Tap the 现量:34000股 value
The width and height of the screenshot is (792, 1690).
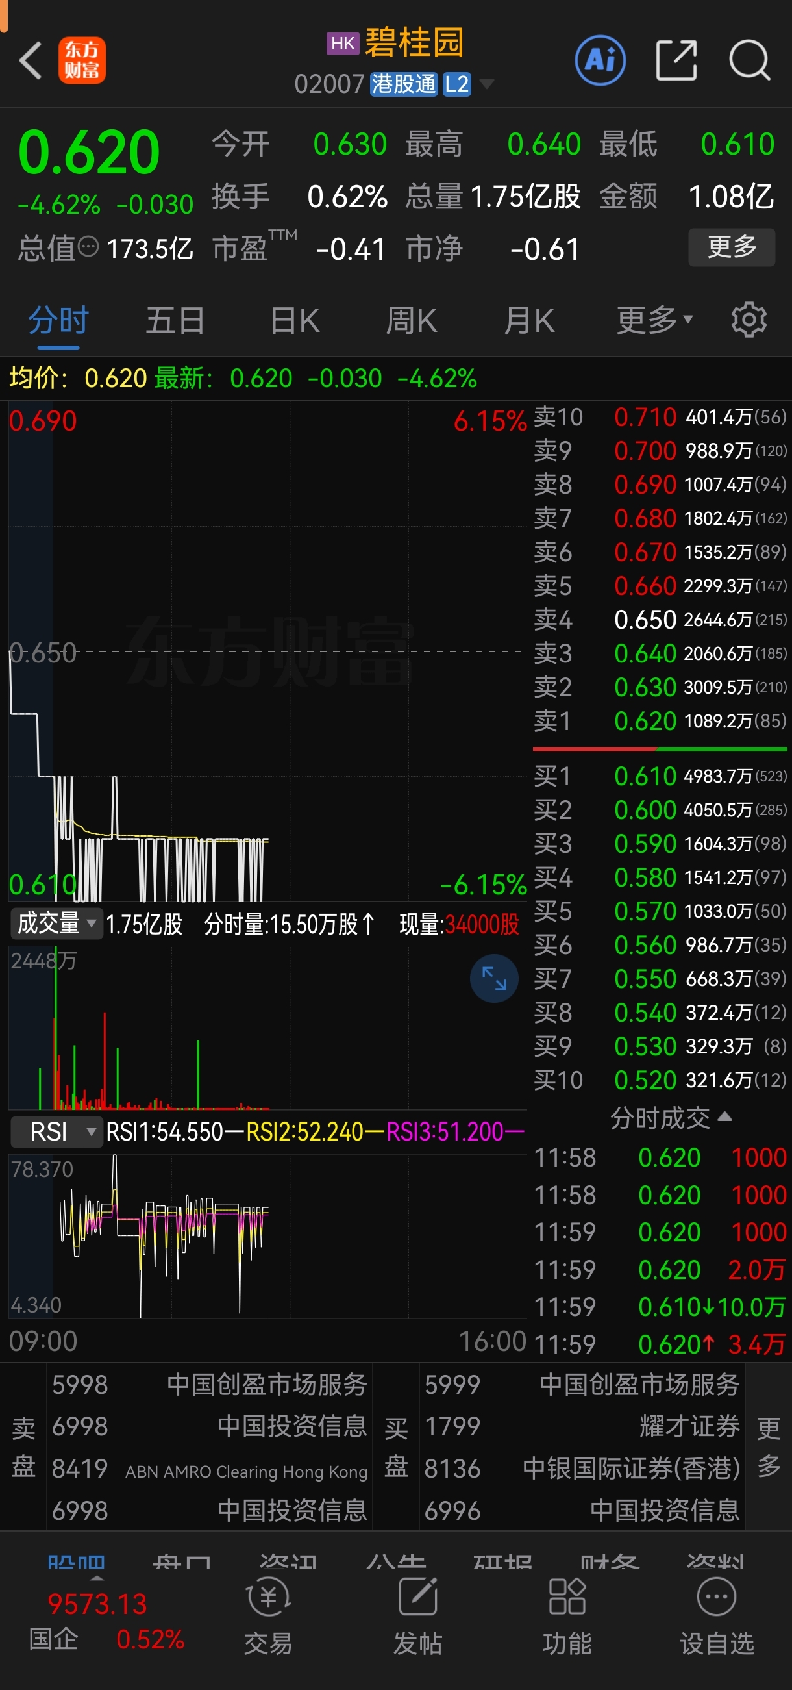[x=459, y=924]
